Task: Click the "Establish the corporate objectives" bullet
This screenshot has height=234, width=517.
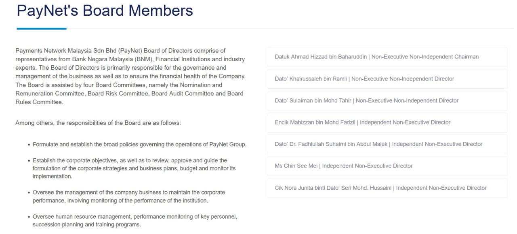Action: click(x=130, y=161)
